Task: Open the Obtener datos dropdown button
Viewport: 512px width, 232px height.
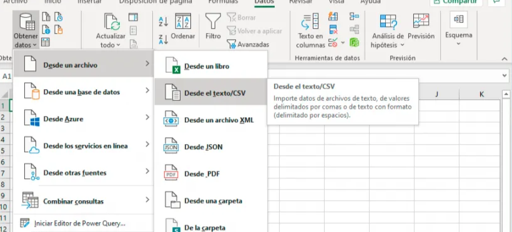Action: (x=26, y=30)
